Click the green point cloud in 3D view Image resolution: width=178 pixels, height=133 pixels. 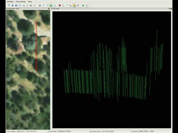point(113,65)
